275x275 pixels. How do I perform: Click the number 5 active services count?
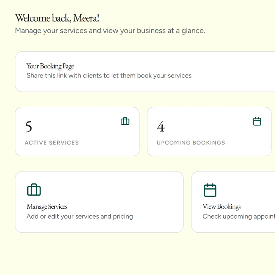tap(29, 126)
